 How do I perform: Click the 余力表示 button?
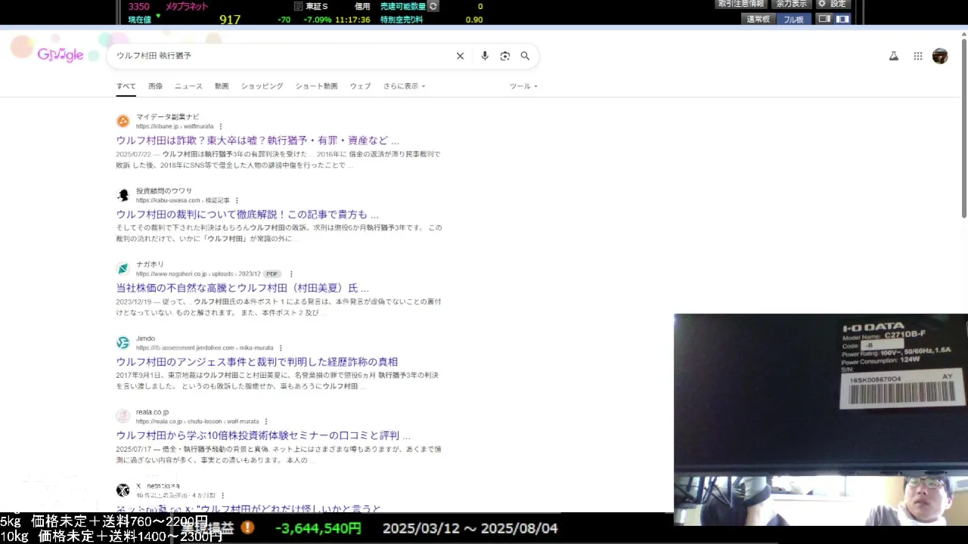coord(792,4)
